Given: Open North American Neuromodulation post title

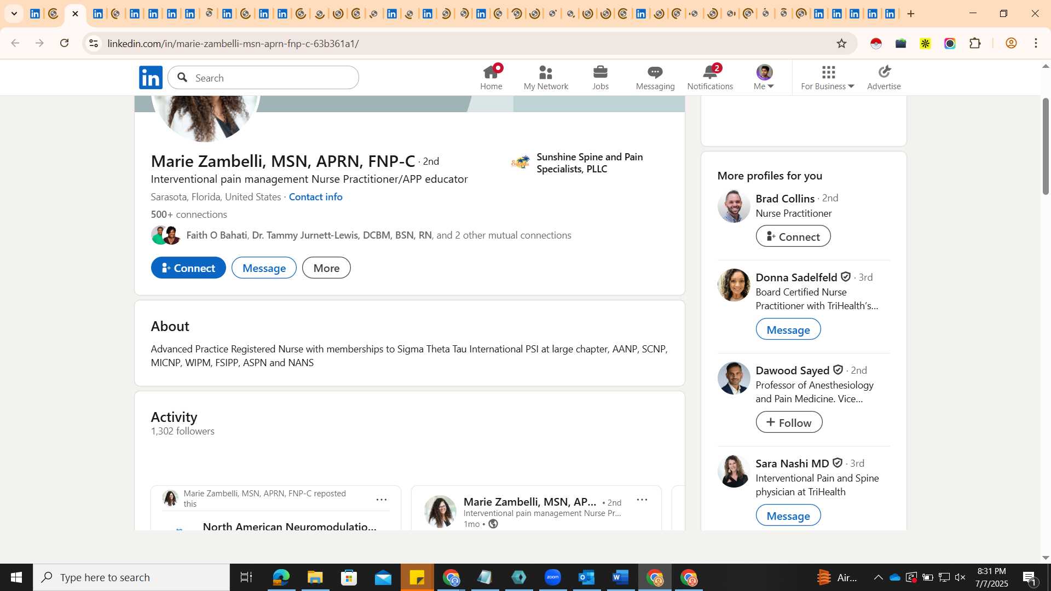Looking at the screenshot, I should 290,526.
